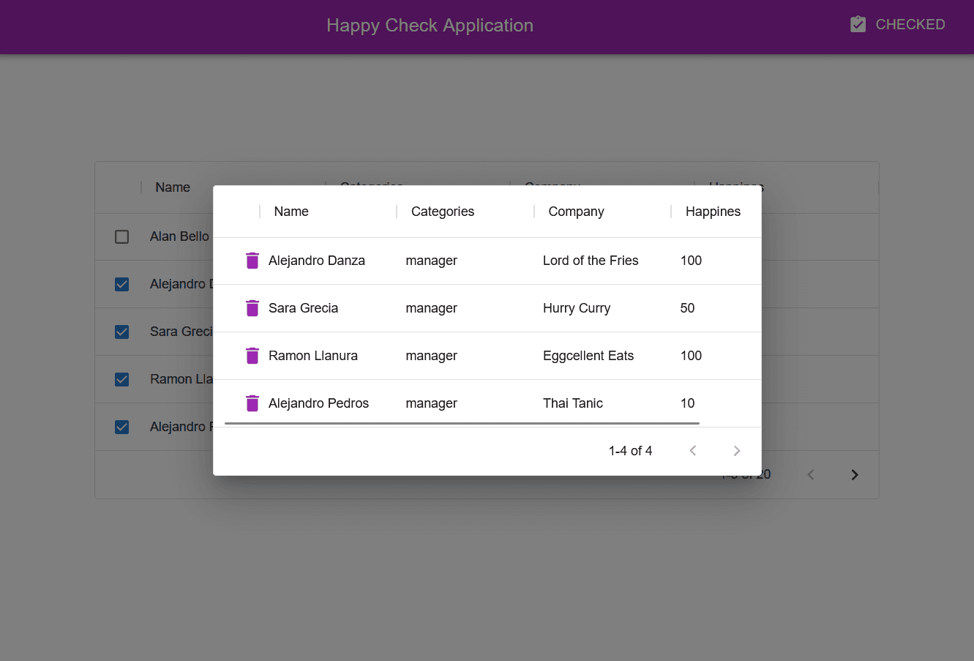Click the manager cell for Alejandro Danza
The width and height of the screenshot is (974, 661).
tap(432, 261)
